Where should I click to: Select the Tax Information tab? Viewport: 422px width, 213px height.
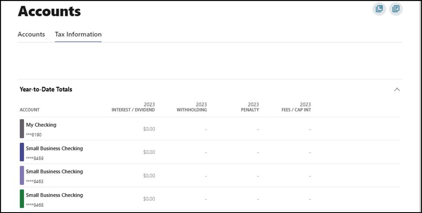coord(78,34)
